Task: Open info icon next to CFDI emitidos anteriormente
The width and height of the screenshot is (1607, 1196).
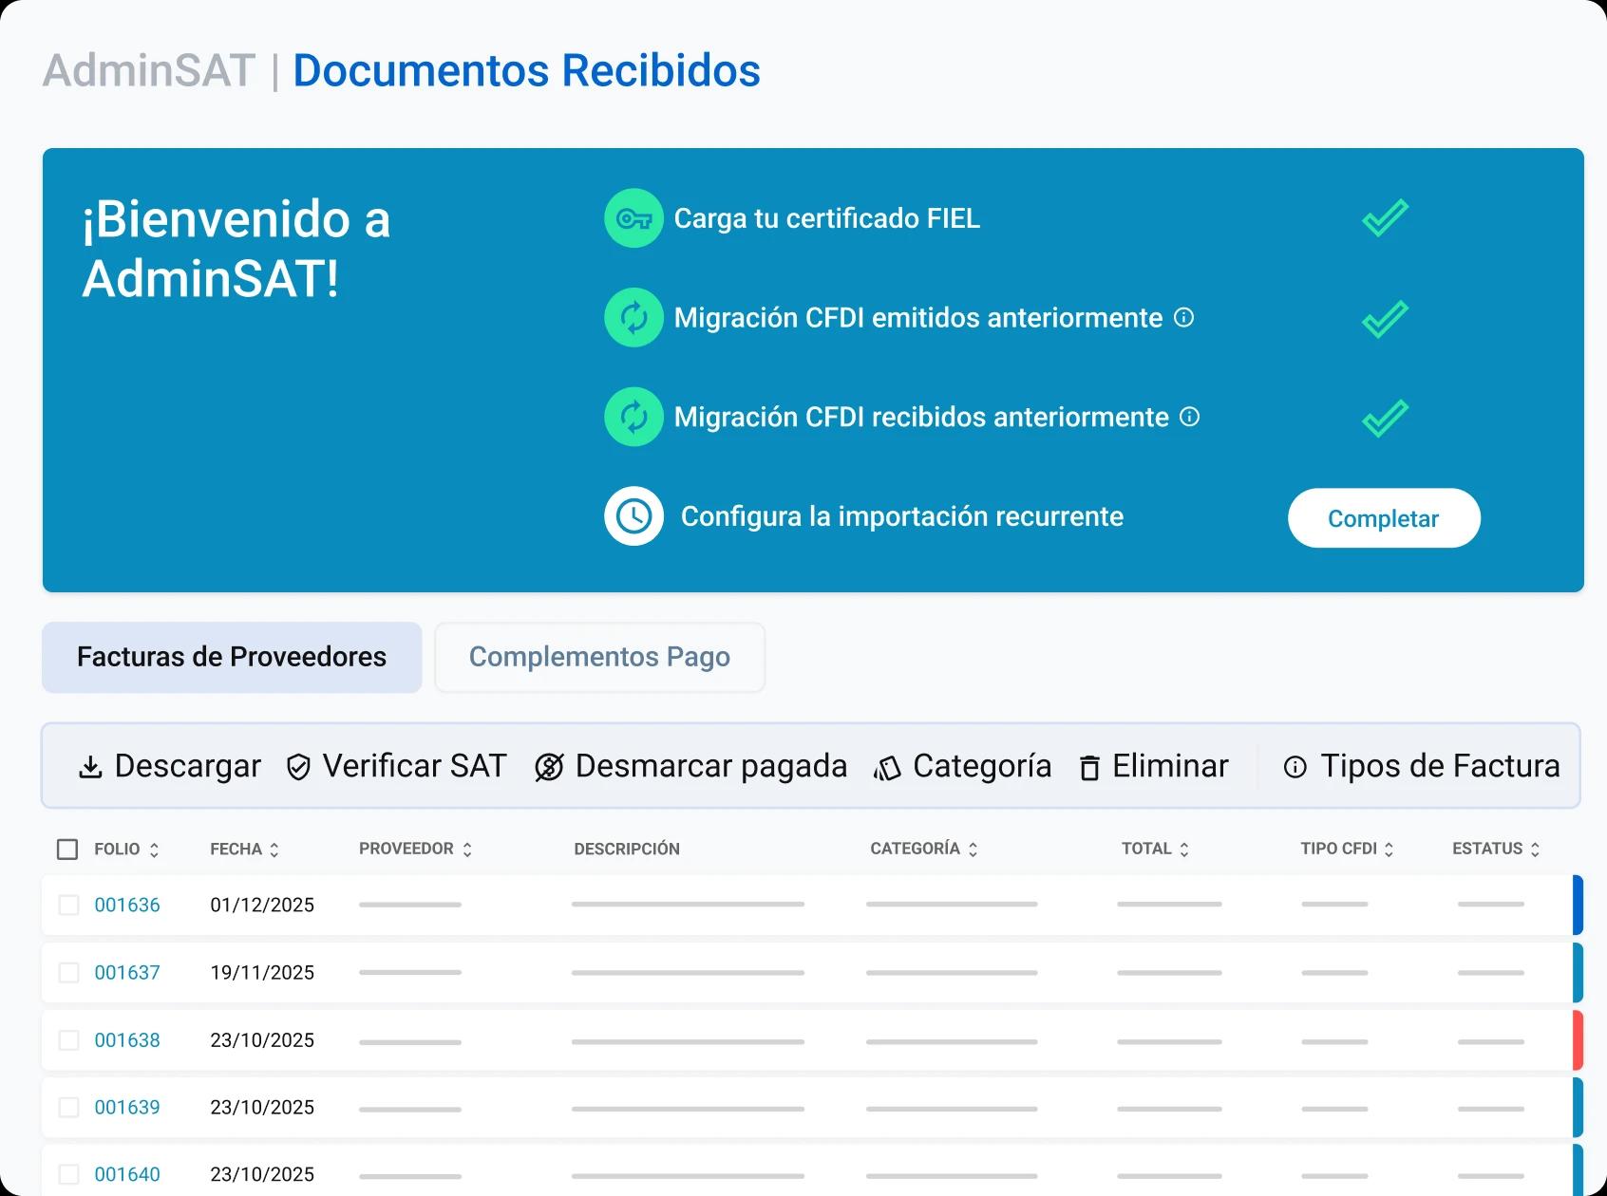Action: [x=1183, y=317]
